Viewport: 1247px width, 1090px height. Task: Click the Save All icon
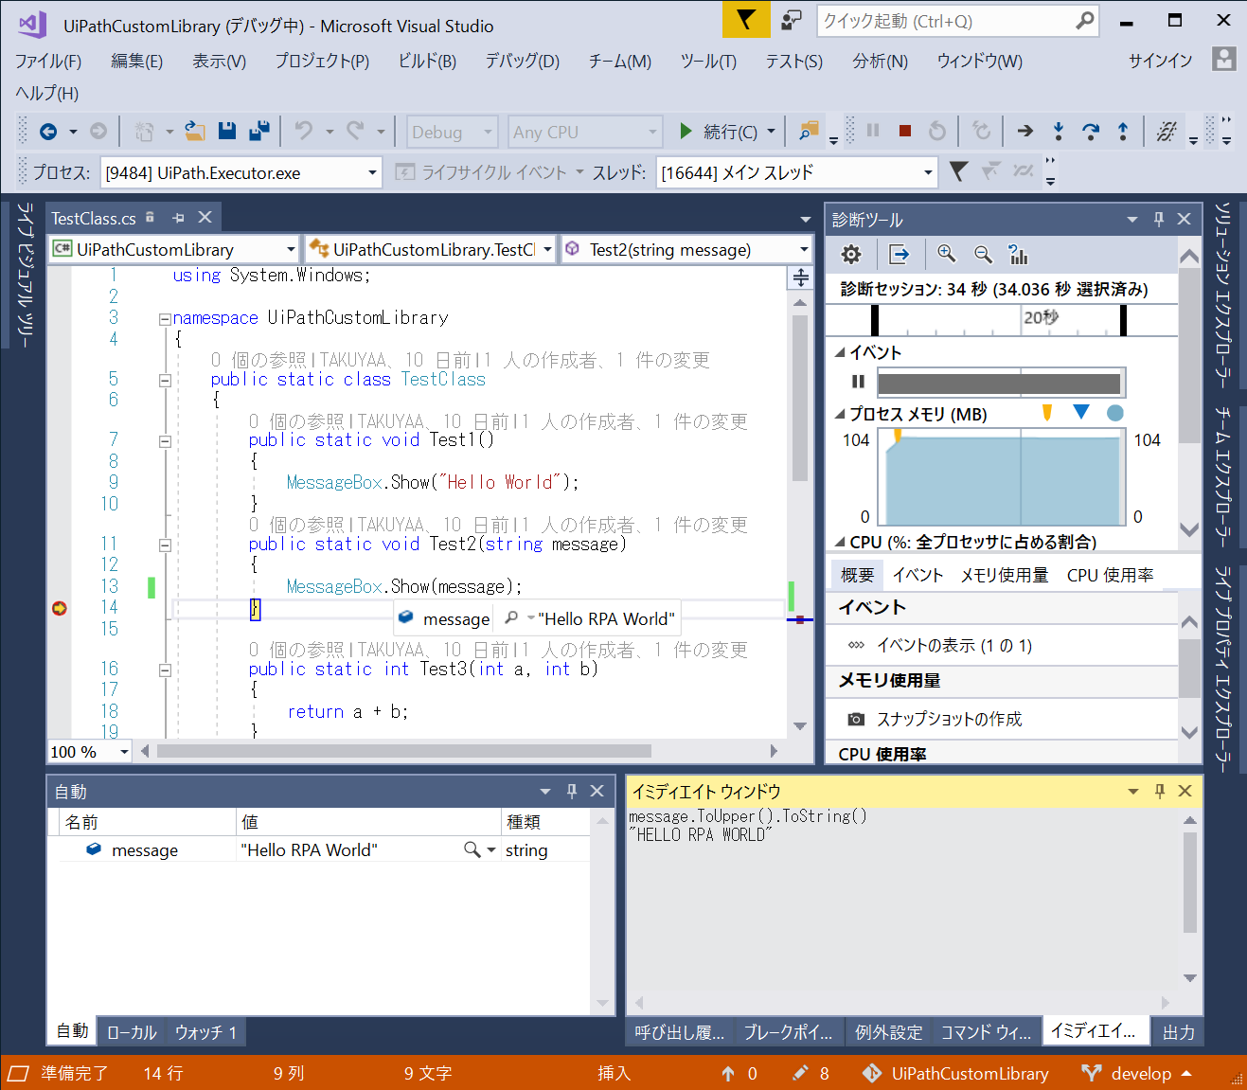click(x=259, y=132)
